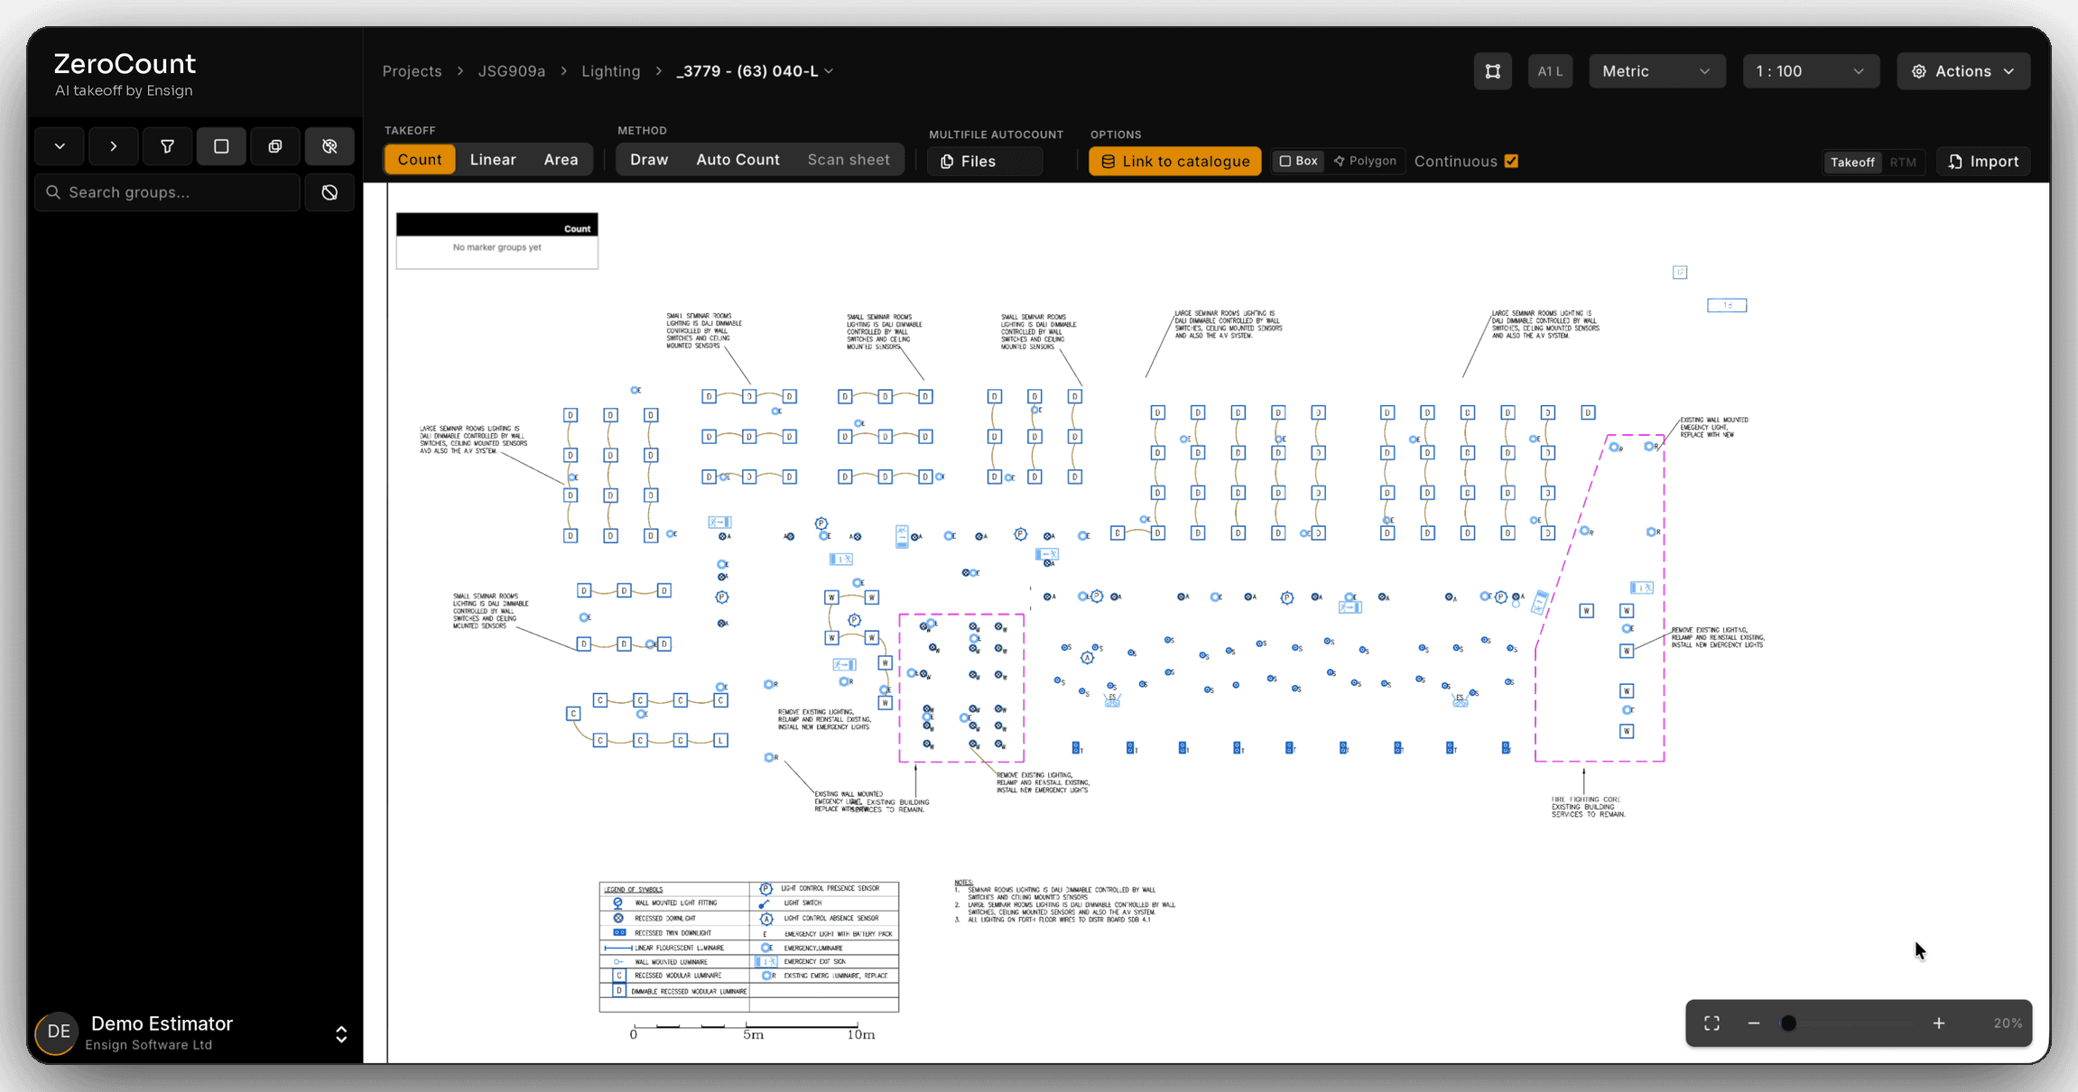2078x1092 pixels.
Task: Toggle the crossed-out palette visibility icon
Action: 329,146
